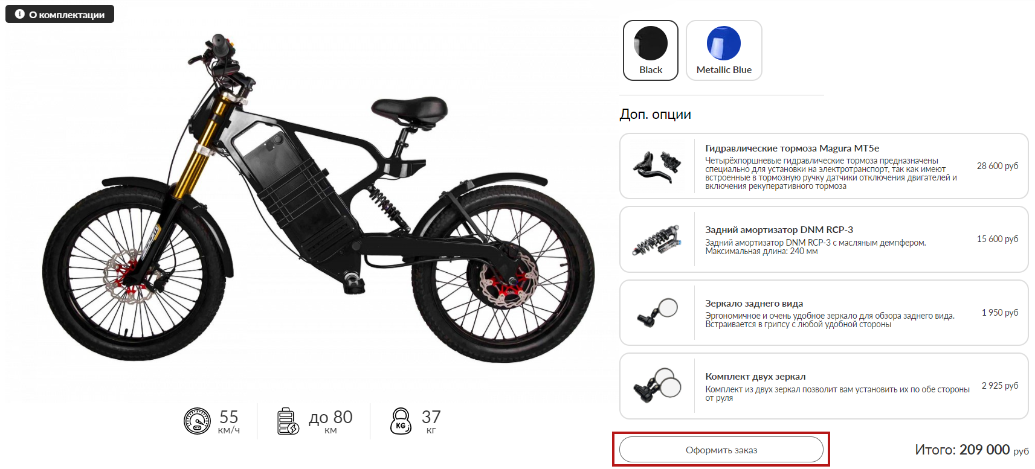Choose the Metallic Blue color option
Image resolution: width=1035 pixels, height=469 pixels.
click(x=724, y=50)
